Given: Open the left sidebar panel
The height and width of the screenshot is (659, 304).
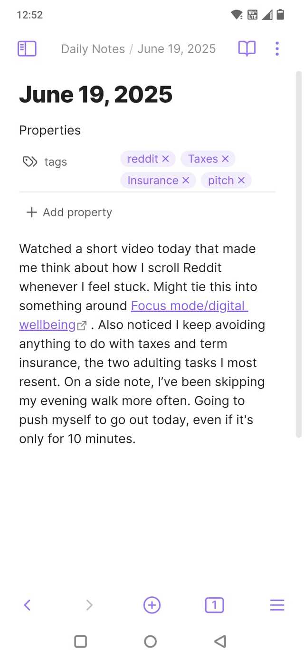Looking at the screenshot, I should click(27, 48).
